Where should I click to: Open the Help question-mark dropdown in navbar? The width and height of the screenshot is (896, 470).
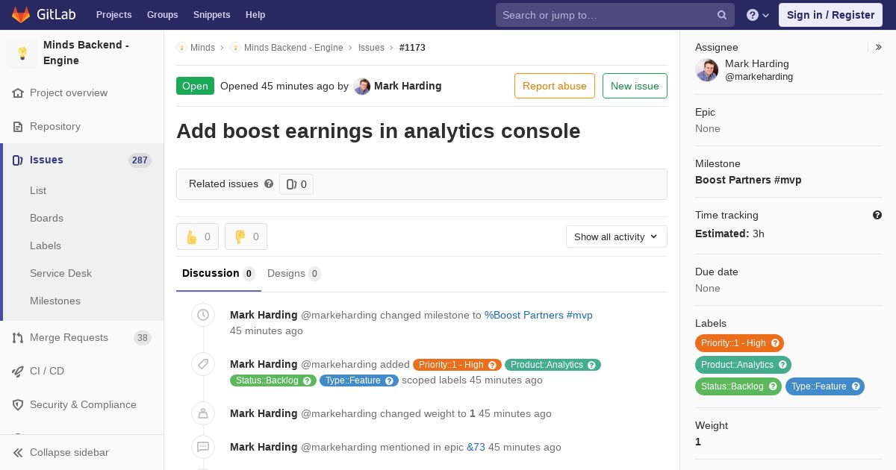pyautogui.click(x=758, y=15)
